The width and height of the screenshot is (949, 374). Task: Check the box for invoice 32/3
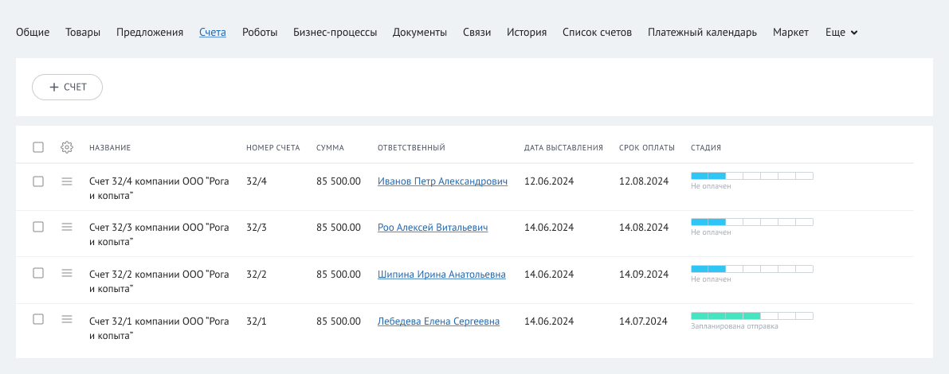[x=38, y=227]
